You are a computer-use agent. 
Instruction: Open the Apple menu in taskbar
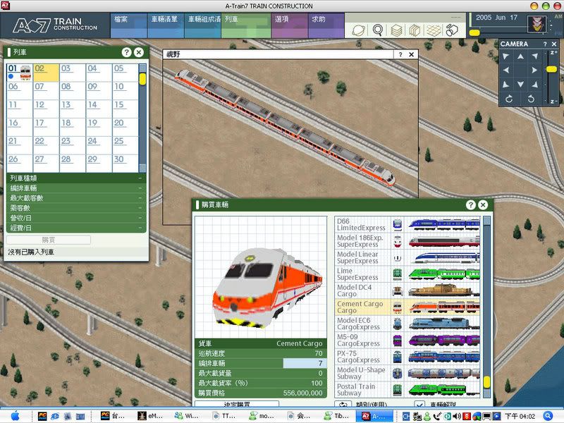[15, 416]
